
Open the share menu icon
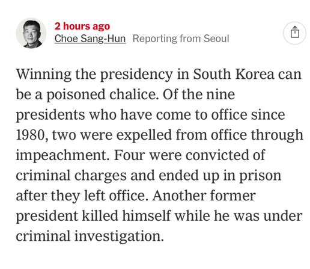294,33
